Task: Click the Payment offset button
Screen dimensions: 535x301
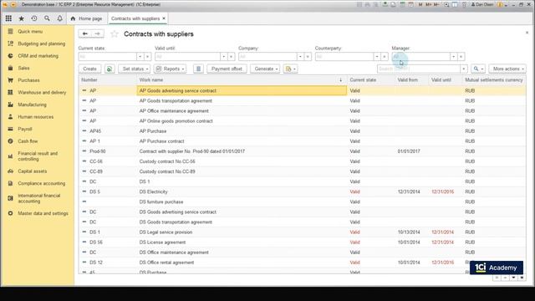Action: [x=227, y=69]
